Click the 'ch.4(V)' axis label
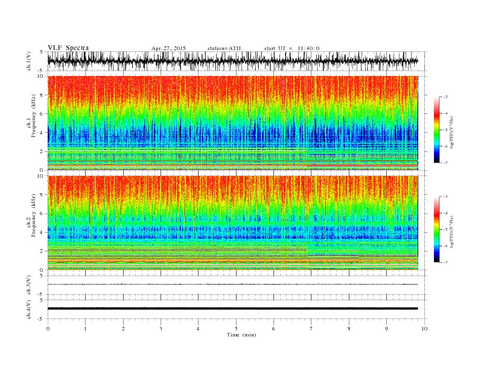Screen dimensions: 478x369 [28, 309]
